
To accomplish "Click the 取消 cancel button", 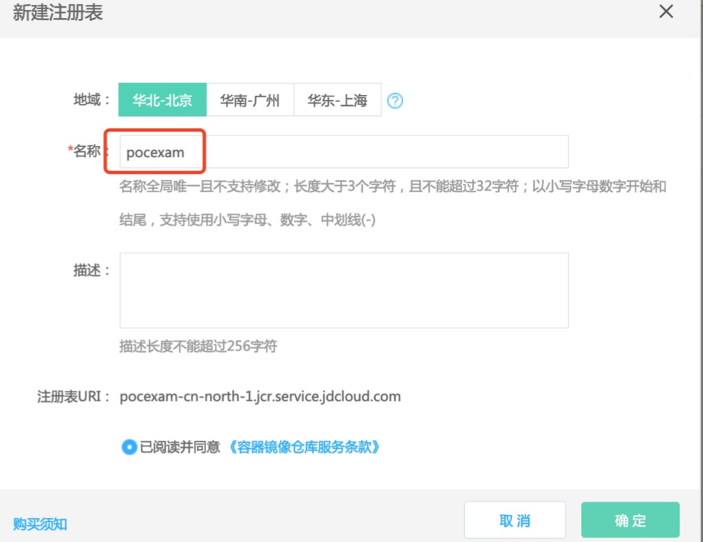I will [x=515, y=520].
